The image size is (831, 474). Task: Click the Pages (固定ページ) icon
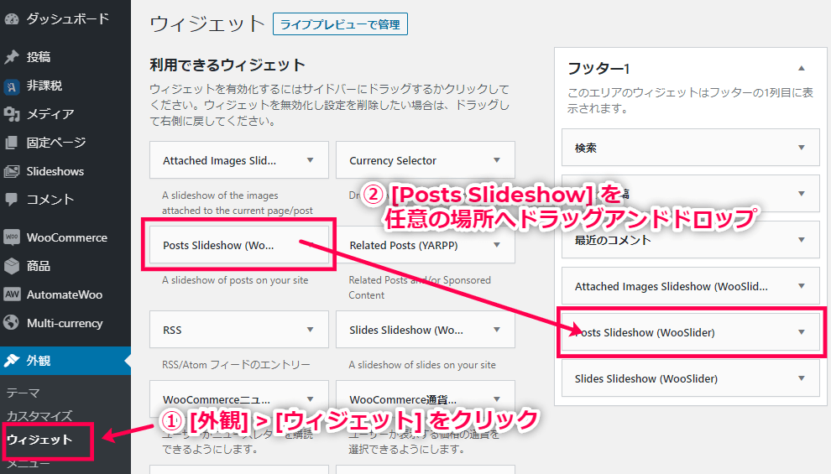click(x=12, y=143)
